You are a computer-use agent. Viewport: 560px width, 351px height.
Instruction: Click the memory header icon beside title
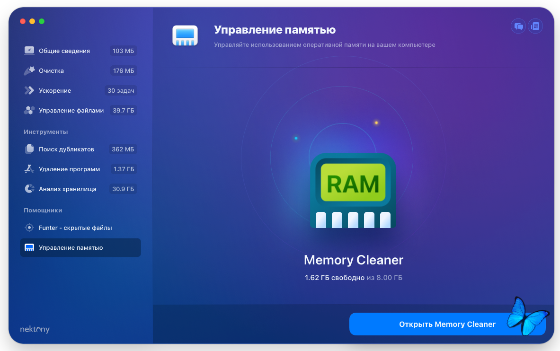(x=185, y=35)
